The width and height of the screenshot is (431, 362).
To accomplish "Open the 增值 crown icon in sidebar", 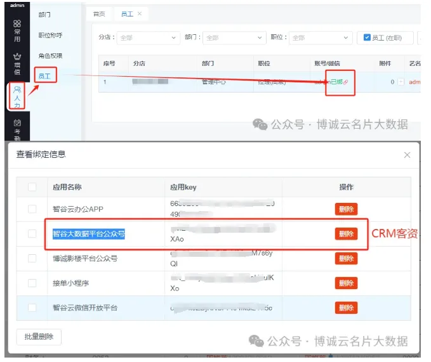I will tap(17, 62).
